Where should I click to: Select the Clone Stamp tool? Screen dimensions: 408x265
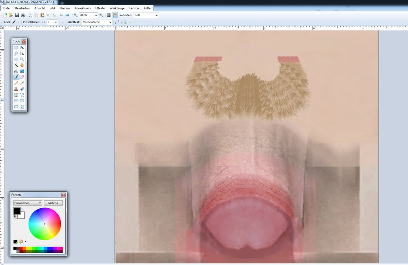[16, 89]
